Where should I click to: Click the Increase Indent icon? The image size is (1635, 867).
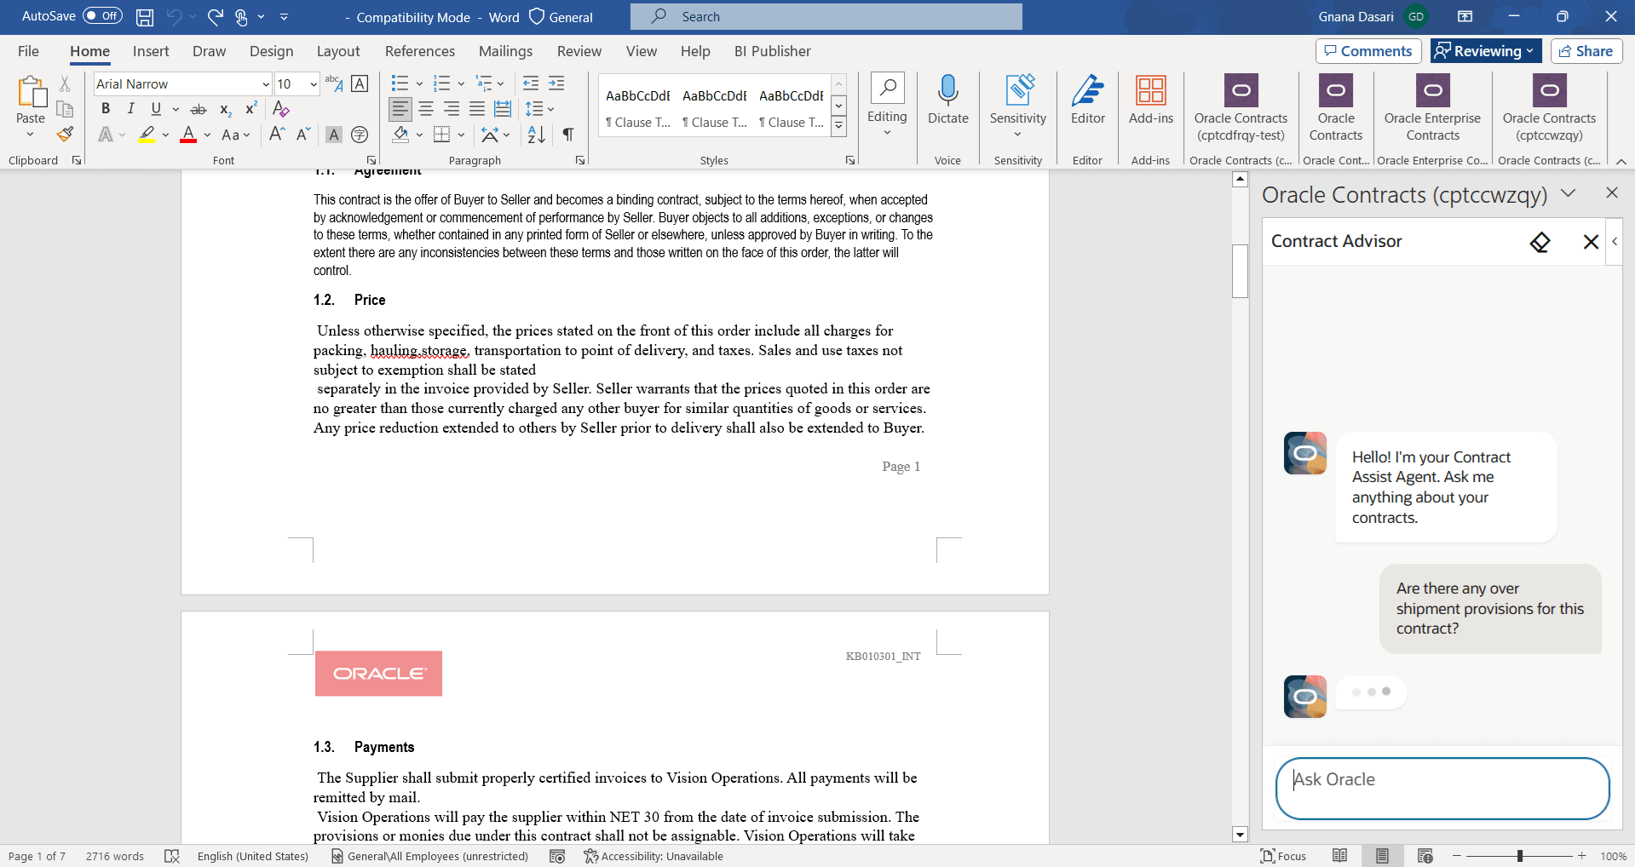556,83
